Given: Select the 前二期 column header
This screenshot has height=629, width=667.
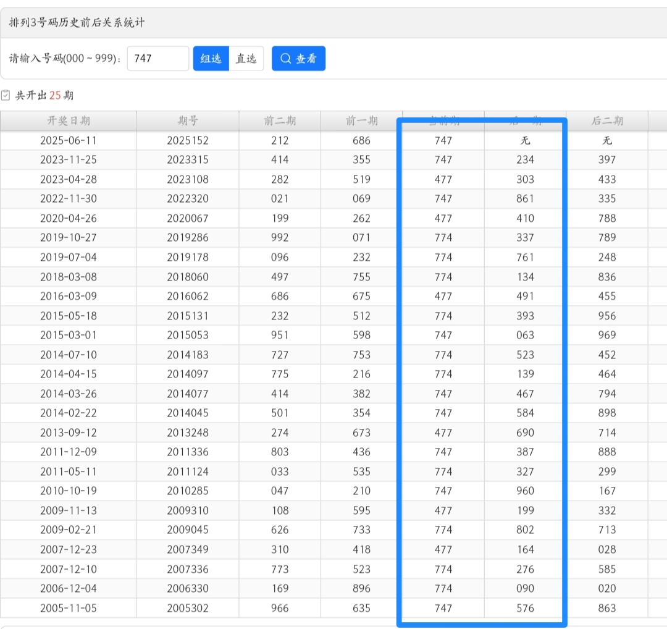Looking at the screenshot, I should point(280,121).
